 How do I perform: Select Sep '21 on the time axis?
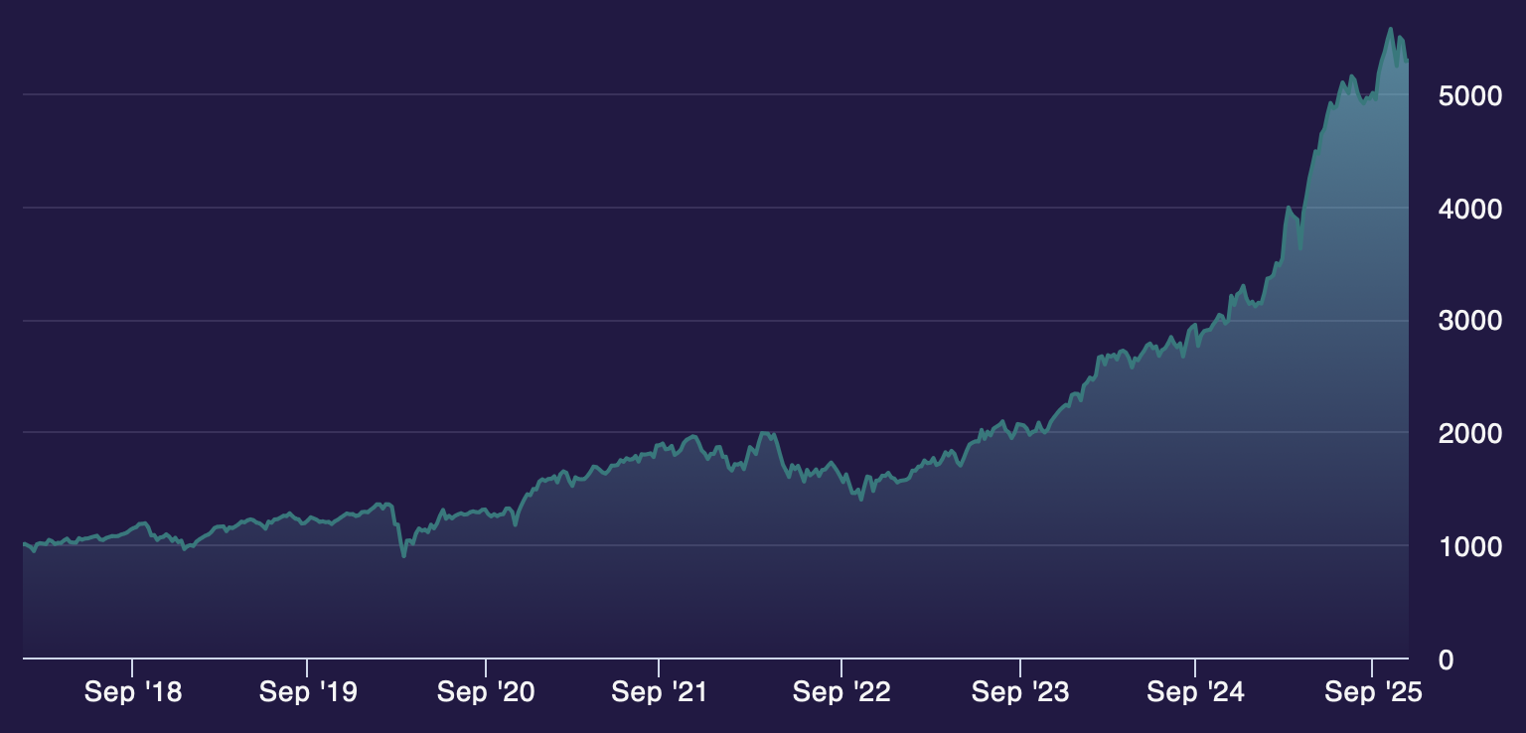660,692
